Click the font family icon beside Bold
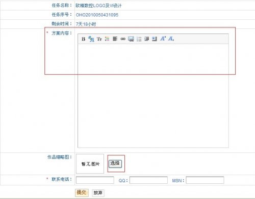Image resolution: width=255 pixels, height=199 pixels. point(91,39)
